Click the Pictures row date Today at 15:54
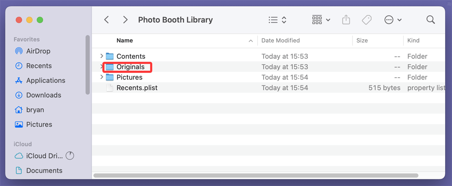The image size is (452, 186). [x=285, y=78]
